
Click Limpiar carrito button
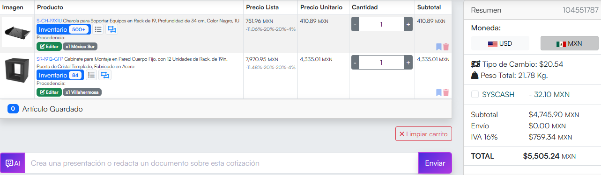423,134
